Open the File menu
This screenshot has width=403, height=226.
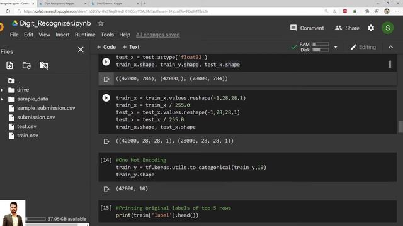(x=14, y=35)
